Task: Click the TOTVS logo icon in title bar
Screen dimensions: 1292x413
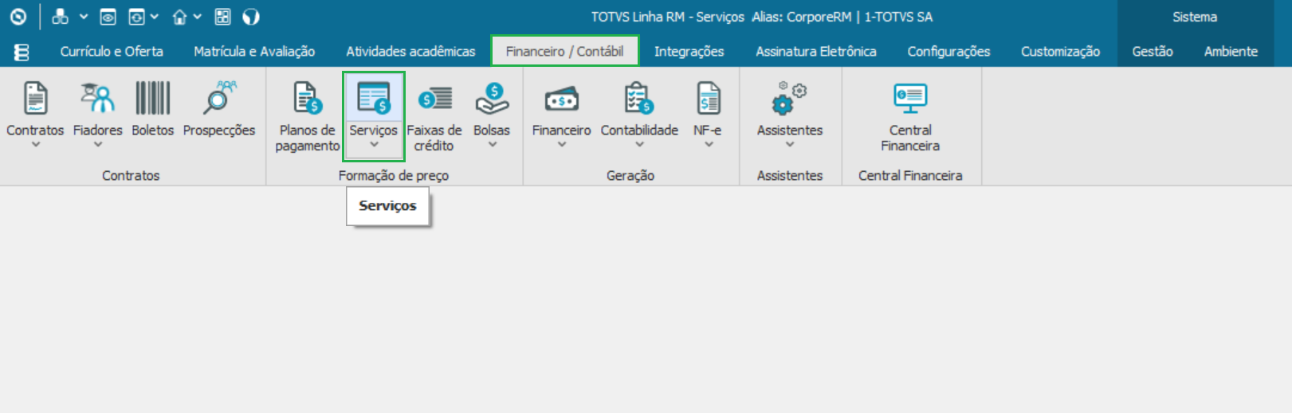Action: (x=18, y=17)
